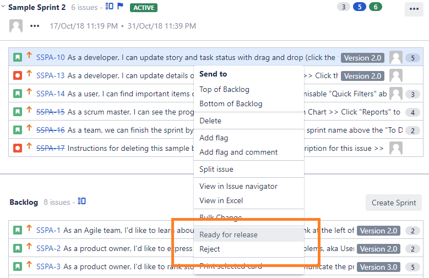Viewport: 429px width, 278px height.
Task: Click the estimate badge 4 on SSPA-15
Action: 412,112
